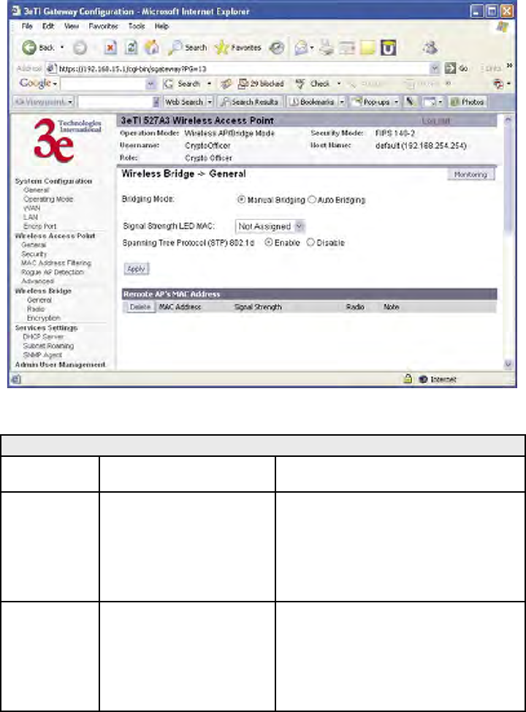
Task: Click the Log out link
Action: [435, 121]
